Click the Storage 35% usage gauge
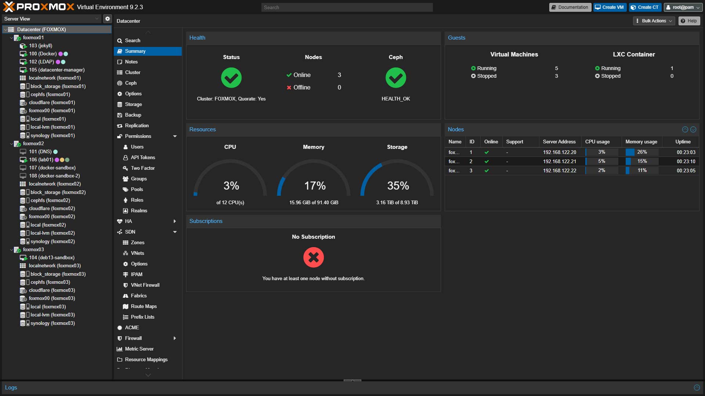This screenshot has width=705, height=396. pos(397,177)
